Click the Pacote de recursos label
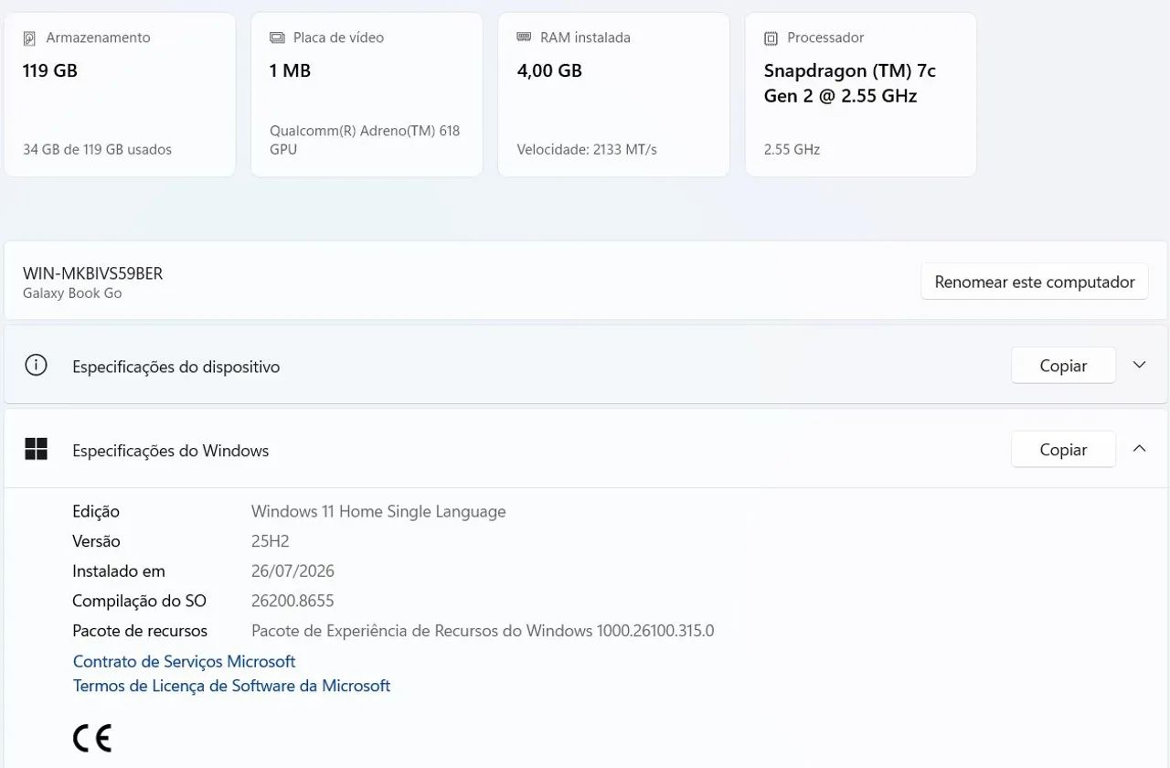 pyautogui.click(x=140, y=631)
